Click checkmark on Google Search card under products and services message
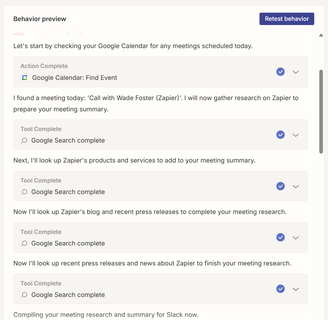Image resolution: width=328 pixels, height=320 pixels. [x=280, y=186]
